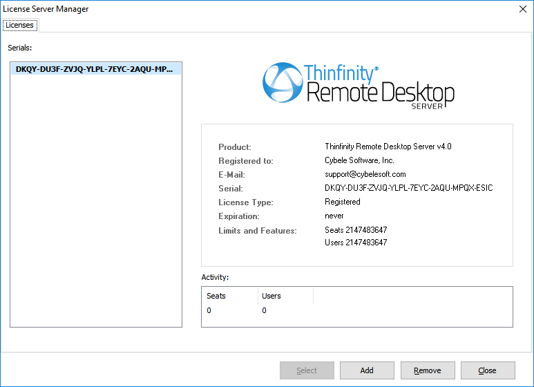This screenshot has width=534, height=387.
Task: Click the Users activity value 0
Action: (264, 310)
